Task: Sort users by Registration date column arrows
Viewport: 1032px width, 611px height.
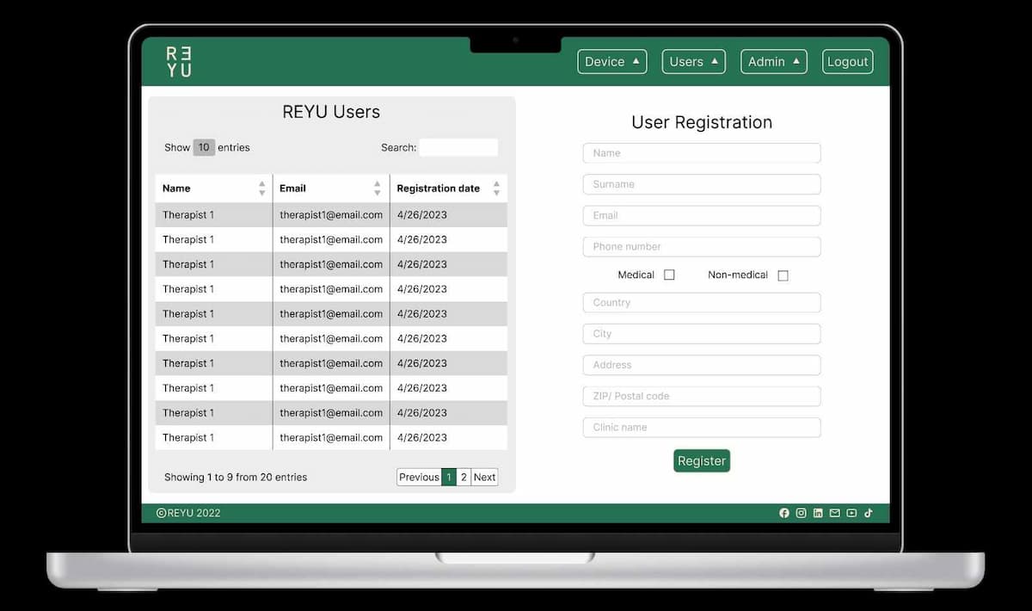Action: 496,188
